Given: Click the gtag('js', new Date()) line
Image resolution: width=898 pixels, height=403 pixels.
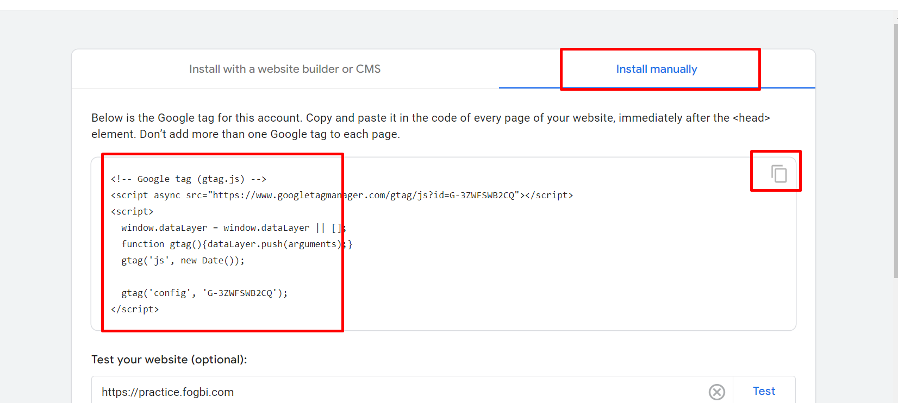Looking at the screenshot, I should [x=183, y=260].
